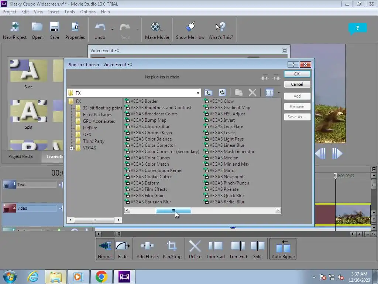Click Cancel in Plug-In Chooser
This screenshot has width=378, height=284.
click(297, 84)
